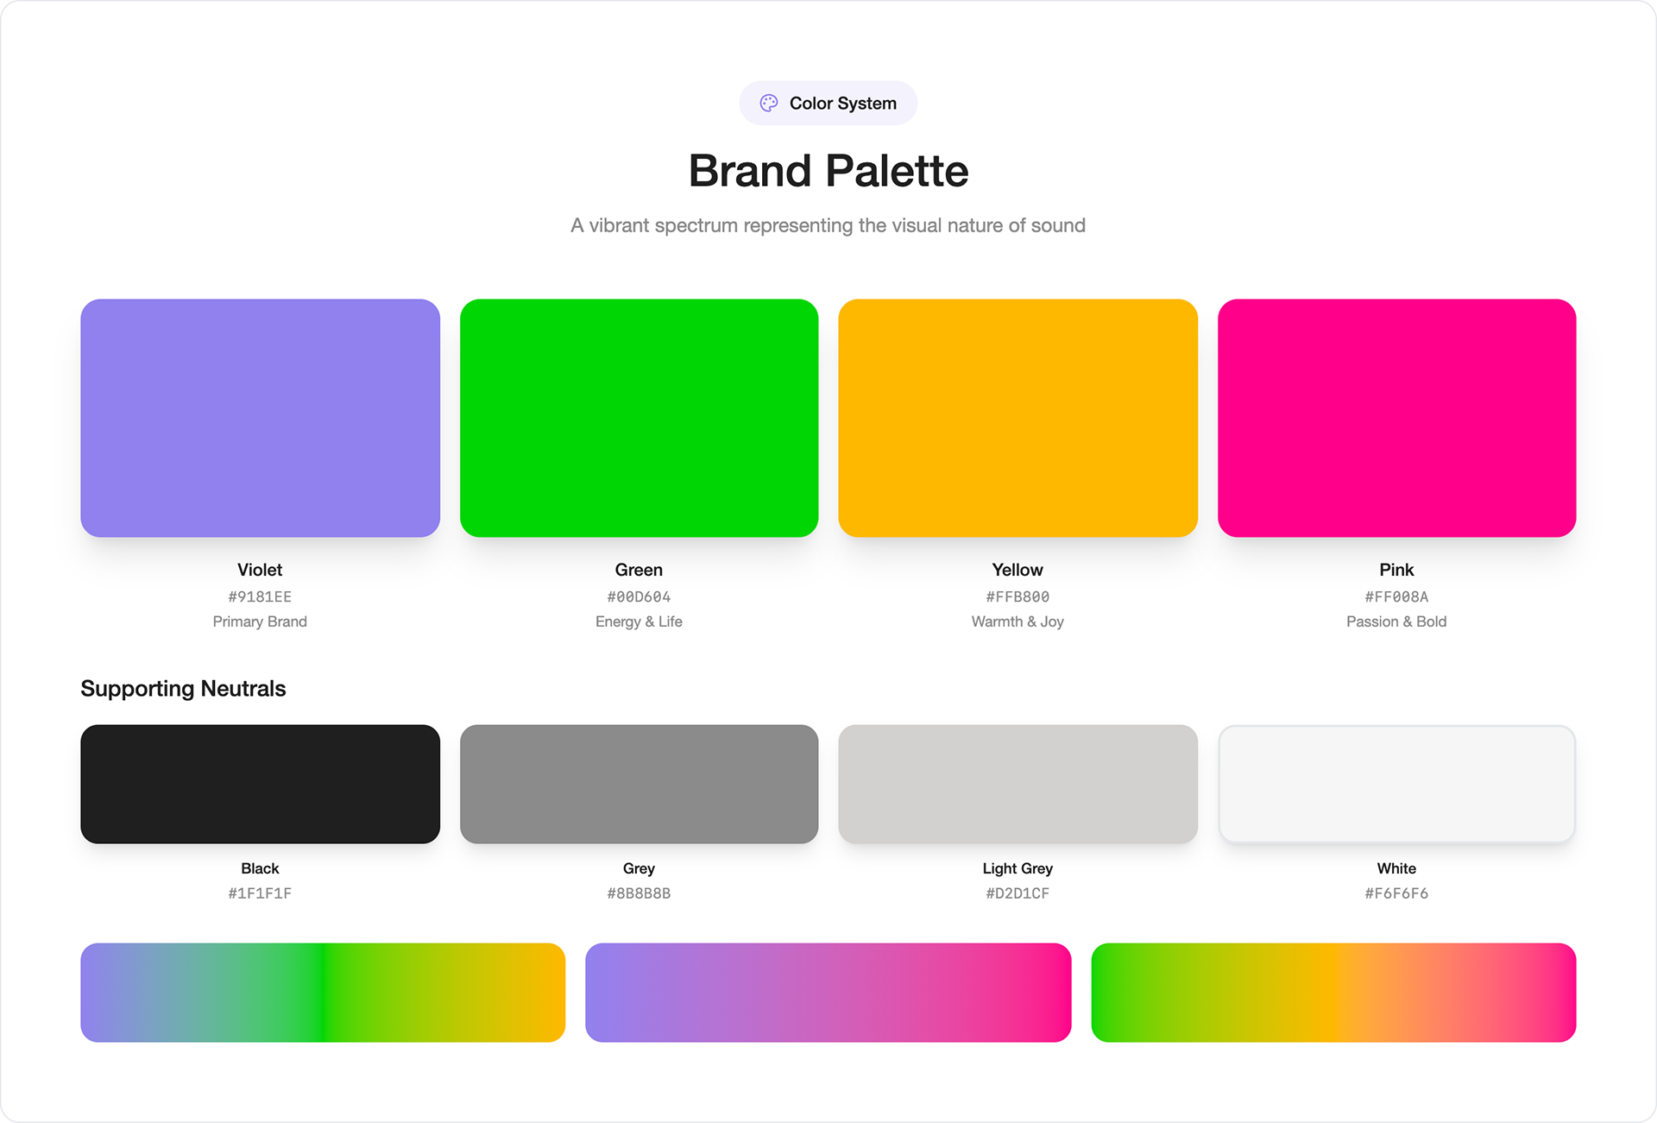Select the Green color swatch
This screenshot has width=1657, height=1123.
pyautogui.click(x=639, y=418)
